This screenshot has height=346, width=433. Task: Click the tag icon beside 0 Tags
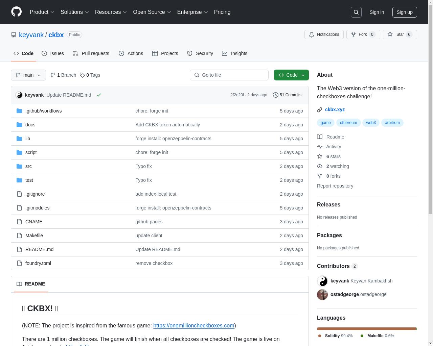coord(82,75)
